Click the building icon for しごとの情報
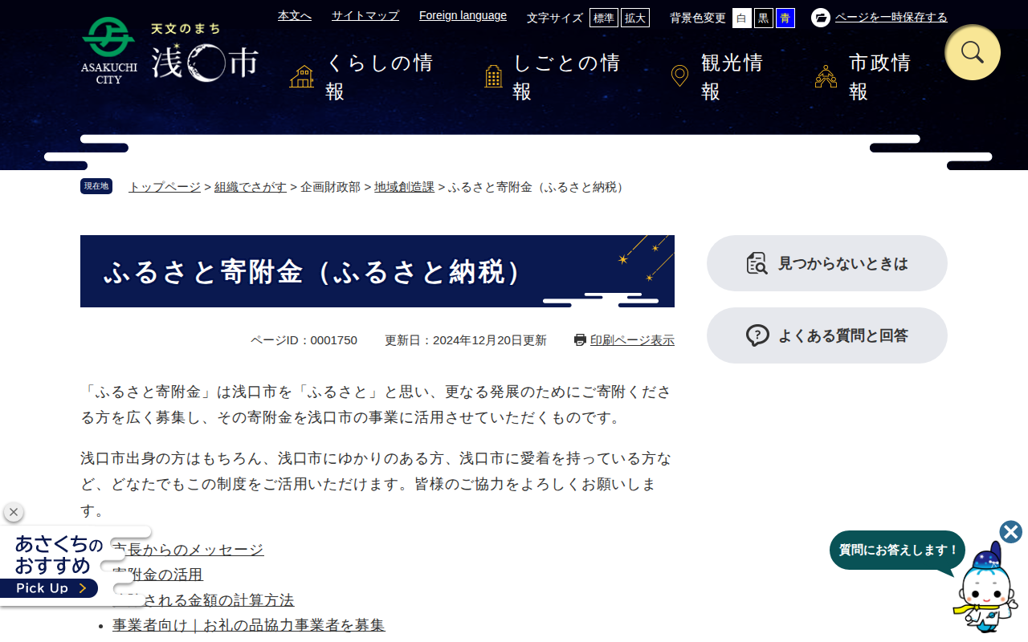Screen dimensions: 1028x642 click(494, 77)
